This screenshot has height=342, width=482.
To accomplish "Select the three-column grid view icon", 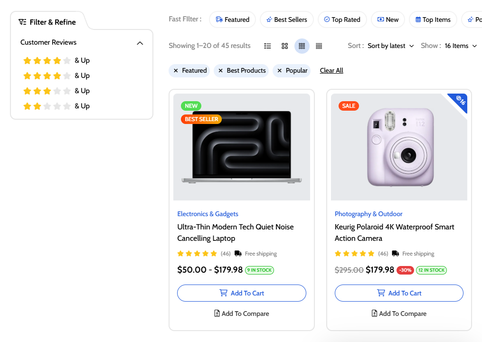I will coord(302,46).
